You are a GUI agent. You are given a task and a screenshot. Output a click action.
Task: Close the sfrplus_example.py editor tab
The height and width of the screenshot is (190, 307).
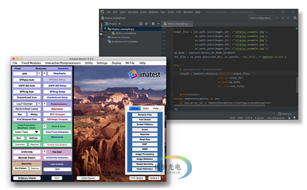pyautogui.click(x=190, y=23)
